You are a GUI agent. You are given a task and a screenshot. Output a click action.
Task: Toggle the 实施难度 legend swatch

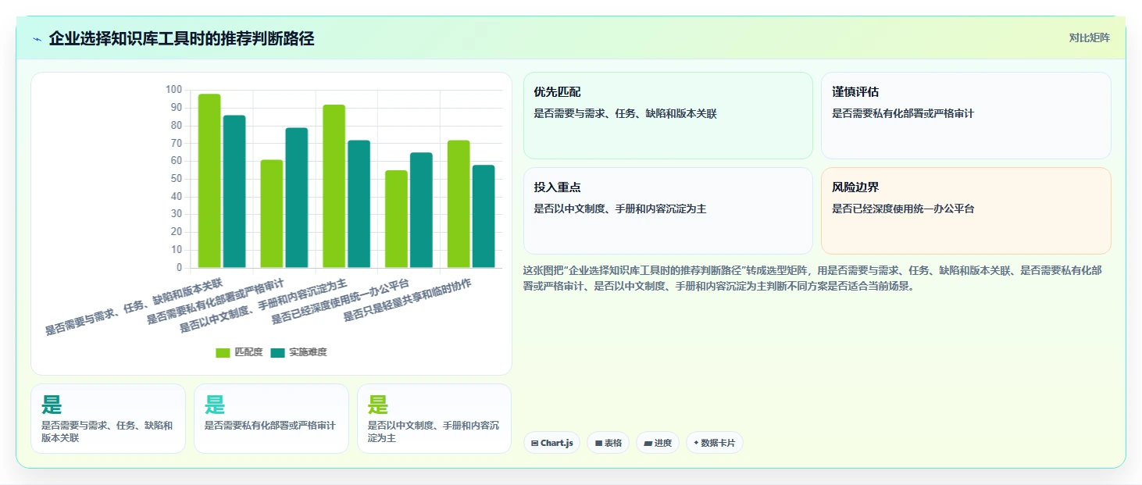tap(277, 352)
